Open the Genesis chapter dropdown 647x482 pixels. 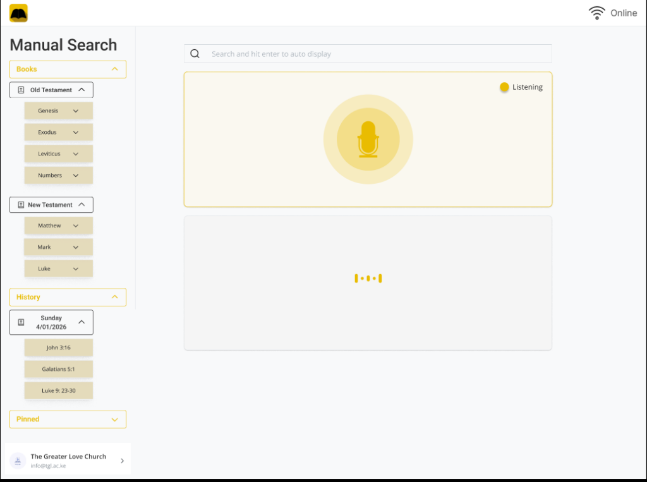tap(76, 111)
